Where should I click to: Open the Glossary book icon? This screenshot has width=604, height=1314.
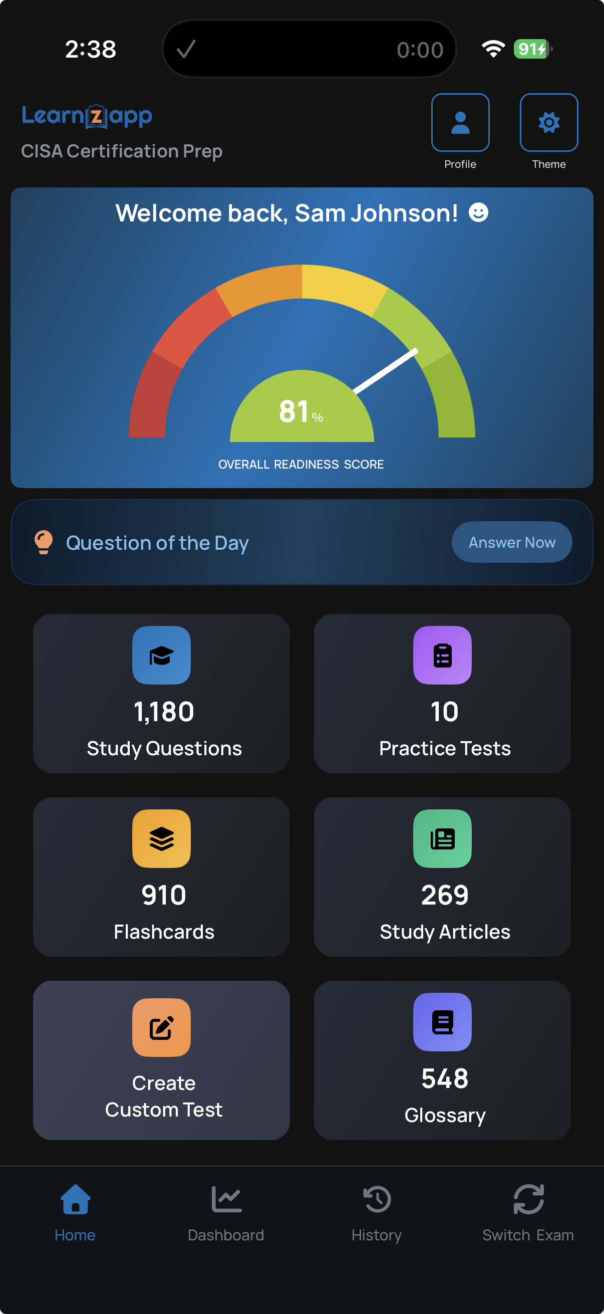tap(442, 1022)
